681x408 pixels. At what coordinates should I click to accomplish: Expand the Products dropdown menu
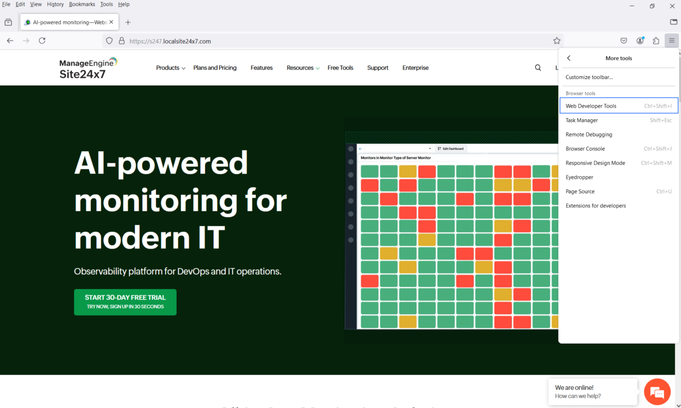[170, 68]
